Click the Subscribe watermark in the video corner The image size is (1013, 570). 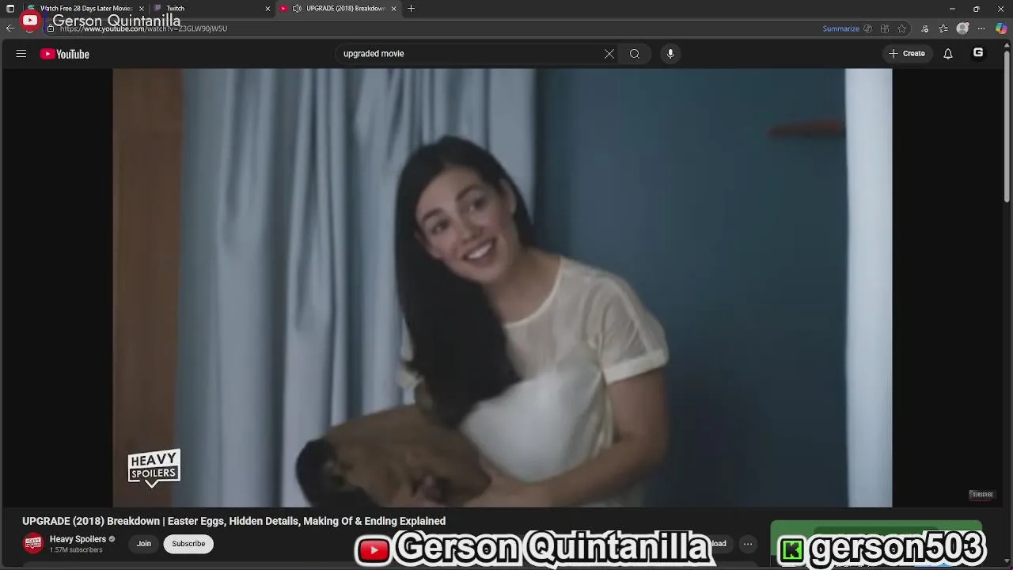[982, 495]
